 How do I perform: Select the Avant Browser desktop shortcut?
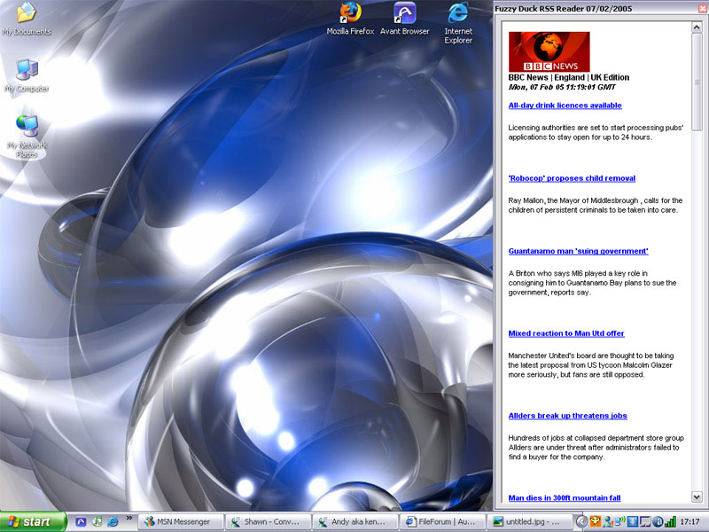tap(405, 18)
